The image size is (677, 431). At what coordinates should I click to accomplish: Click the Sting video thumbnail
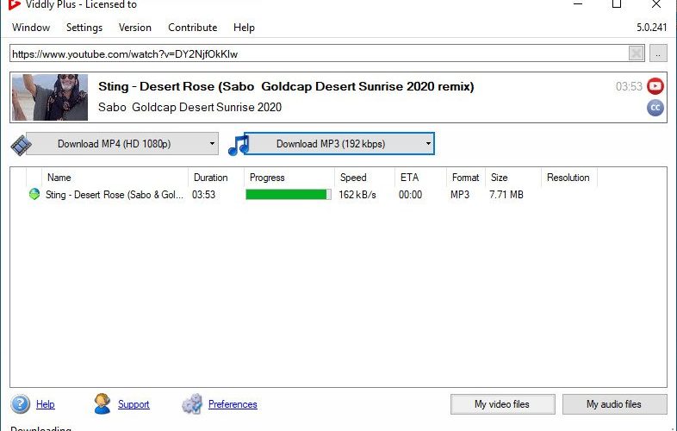click(x=50, y=97)
